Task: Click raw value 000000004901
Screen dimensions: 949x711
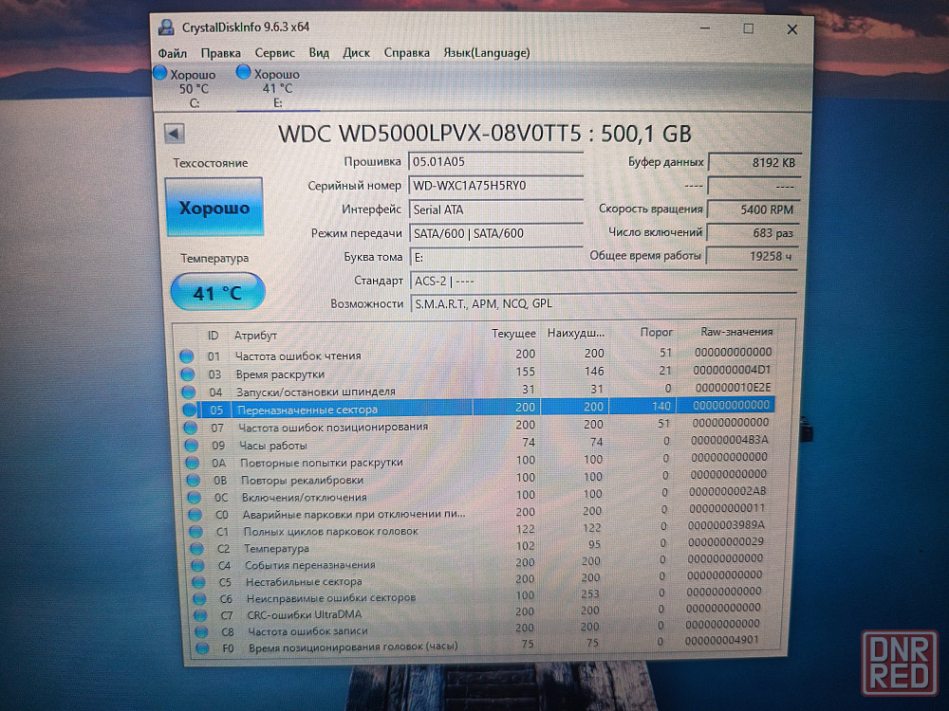Action: (x=721, y=640)
